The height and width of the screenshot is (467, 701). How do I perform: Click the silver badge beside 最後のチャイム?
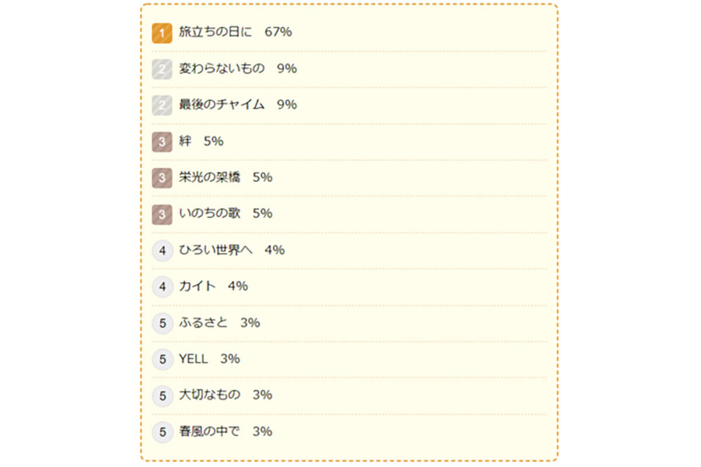point(162,106)
